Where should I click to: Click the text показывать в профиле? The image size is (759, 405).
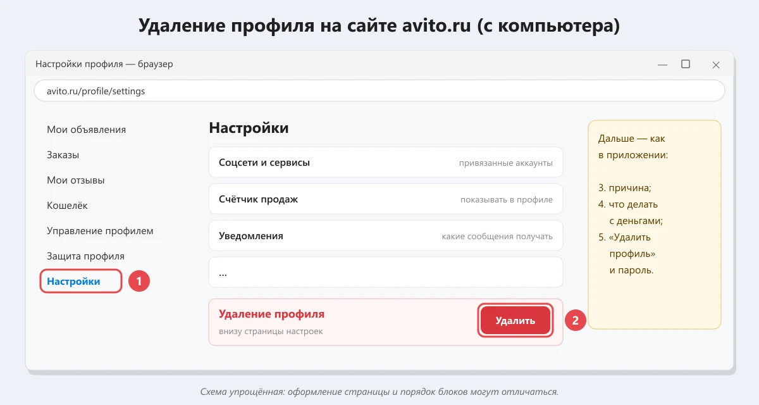[x=507, y=200]
